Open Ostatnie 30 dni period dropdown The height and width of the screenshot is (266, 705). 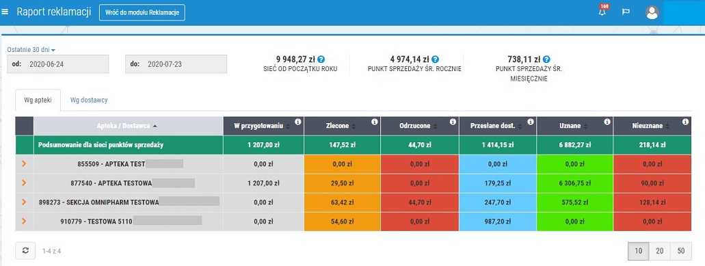(x=31, y=50)
